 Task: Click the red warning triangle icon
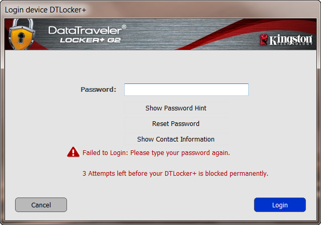[73, 152]
